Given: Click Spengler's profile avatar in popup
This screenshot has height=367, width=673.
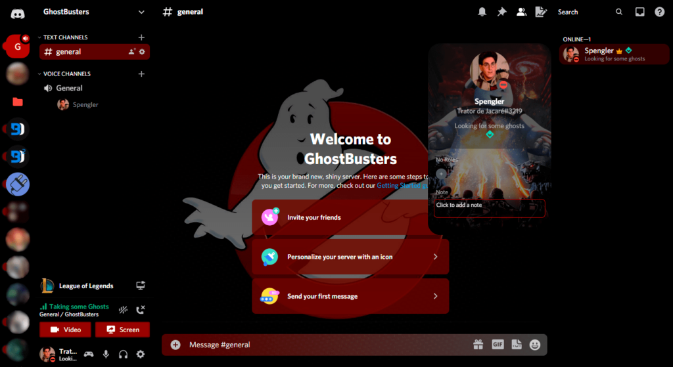Looking at the screenshot, I should click(489, 71).
